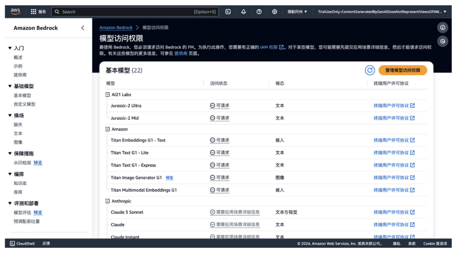Click the 模态 column header
The height and width of the screenshot is (253, 458).
click(280, 84)
